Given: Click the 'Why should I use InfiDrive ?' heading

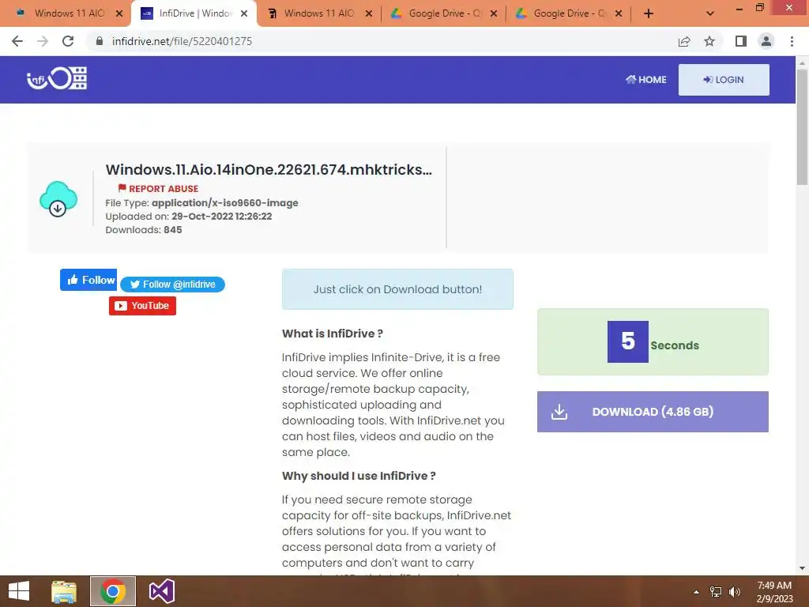Looking at the screenshot, I should 359,476.
